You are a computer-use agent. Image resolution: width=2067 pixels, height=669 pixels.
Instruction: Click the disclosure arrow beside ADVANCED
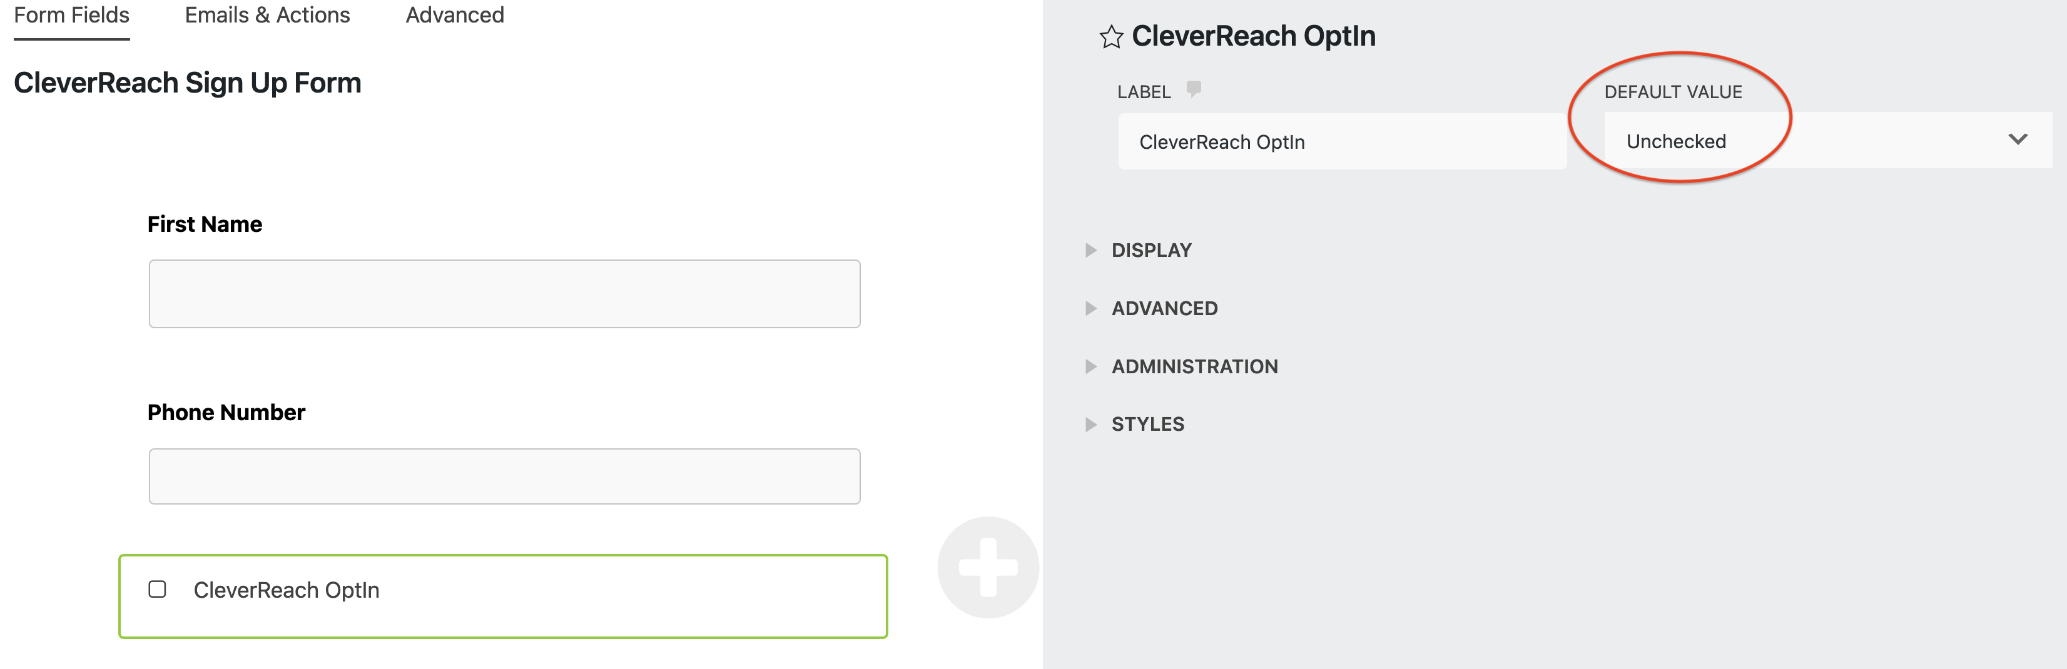(1091, 308)
